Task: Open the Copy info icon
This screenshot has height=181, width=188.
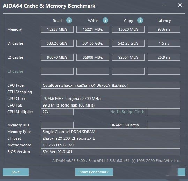Action: pyautogui.click(x=140, y=20)
